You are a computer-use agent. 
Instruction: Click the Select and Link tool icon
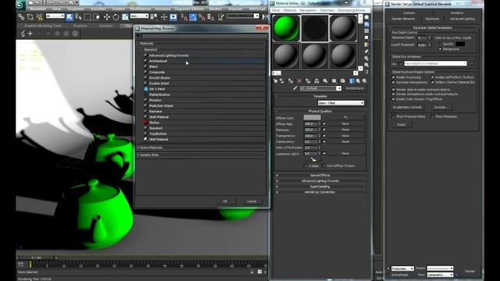[x=21, y=16]
